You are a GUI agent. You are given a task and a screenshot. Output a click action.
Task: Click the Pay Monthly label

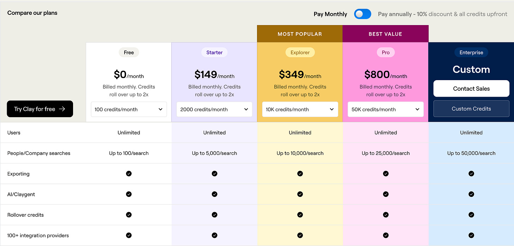330,14
